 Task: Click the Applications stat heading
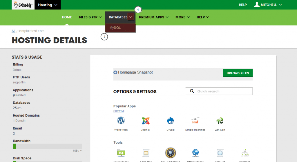point(23,90)
